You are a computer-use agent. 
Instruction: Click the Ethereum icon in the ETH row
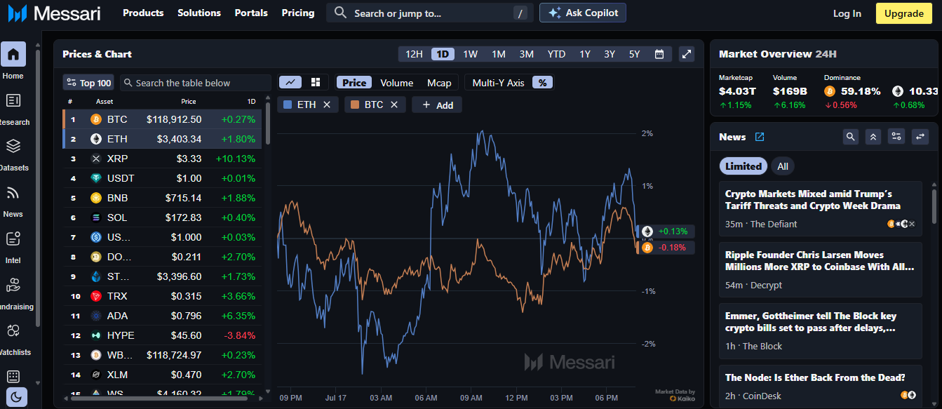96,139
